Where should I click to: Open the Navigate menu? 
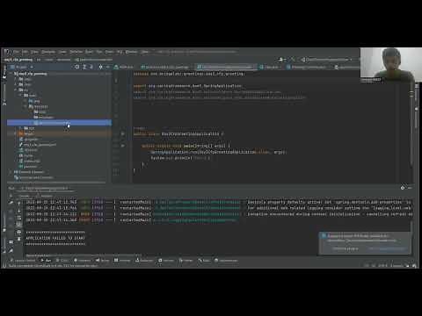tap(48, 52)
